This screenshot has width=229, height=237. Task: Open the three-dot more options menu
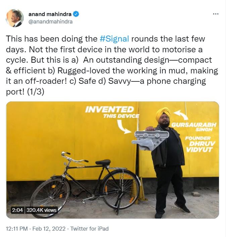216,14
